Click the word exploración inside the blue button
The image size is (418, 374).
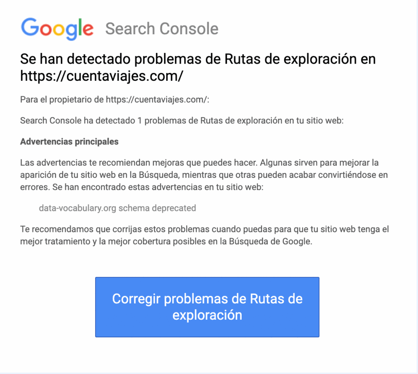point(207,315)
